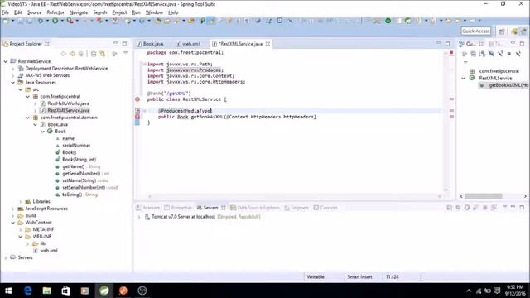The image size is (530, 298).
Task: Open Microsoft Edge from taskbar
Action: (28, 291)
